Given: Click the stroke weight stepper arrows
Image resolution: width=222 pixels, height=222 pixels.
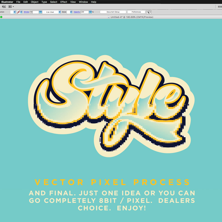Looking at the screenshot, I should coord(31,12).
